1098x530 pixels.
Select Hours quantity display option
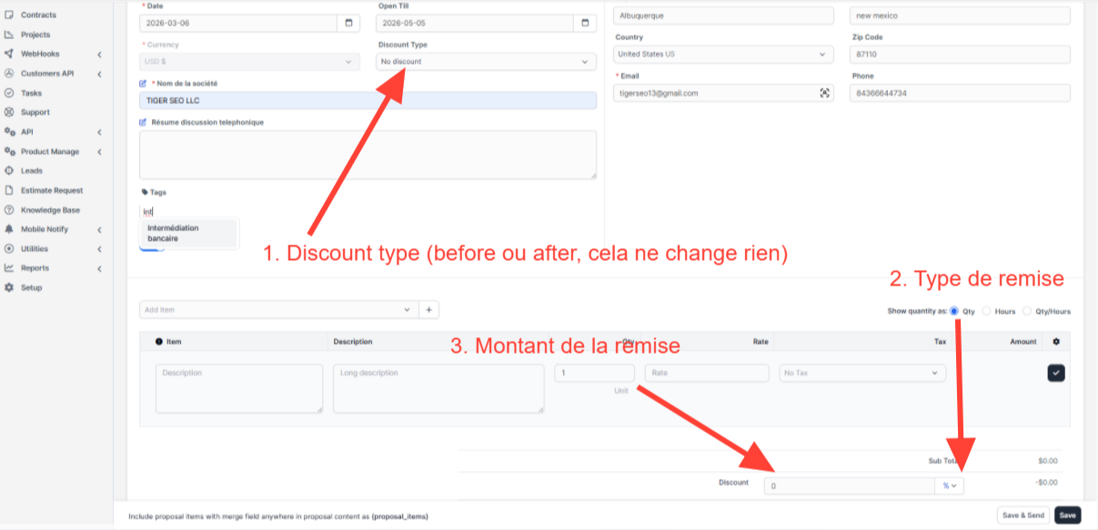[x=987, y=311]
